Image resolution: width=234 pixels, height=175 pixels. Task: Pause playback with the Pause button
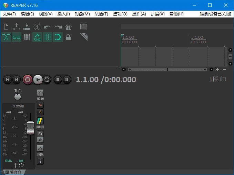click(x=67, y=80)
